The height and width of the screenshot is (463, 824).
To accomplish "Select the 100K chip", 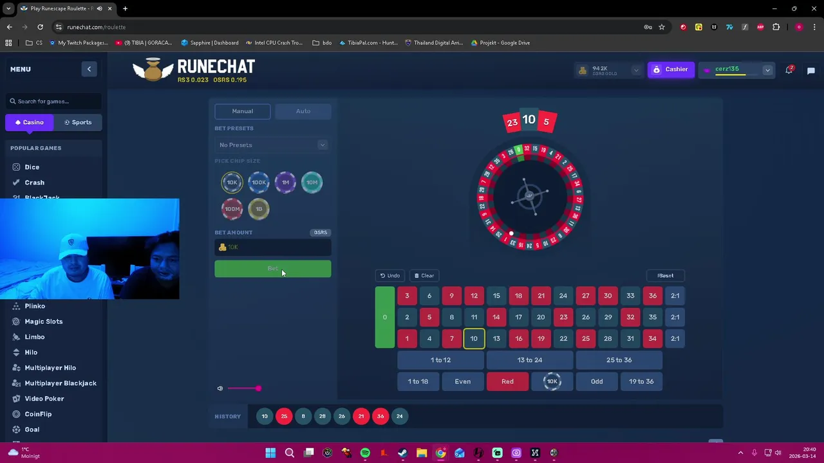I will 259,183.
